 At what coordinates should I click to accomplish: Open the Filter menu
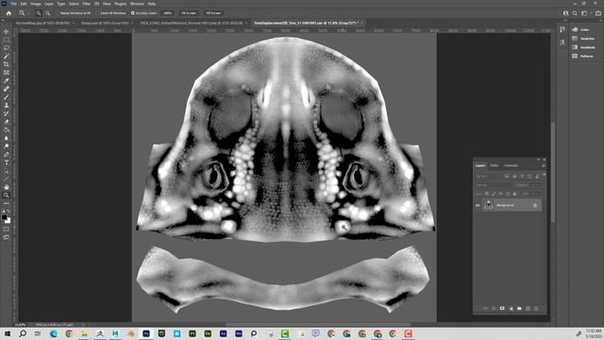[x=86, y=4]
